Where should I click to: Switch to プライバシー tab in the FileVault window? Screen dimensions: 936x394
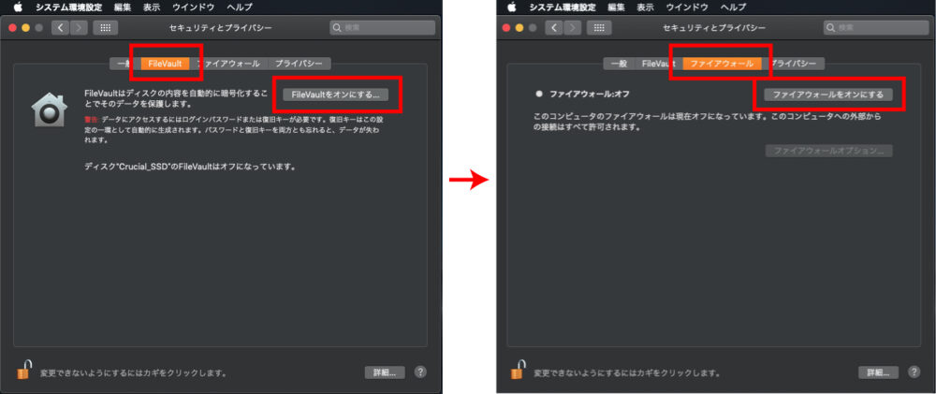[298, 64]
